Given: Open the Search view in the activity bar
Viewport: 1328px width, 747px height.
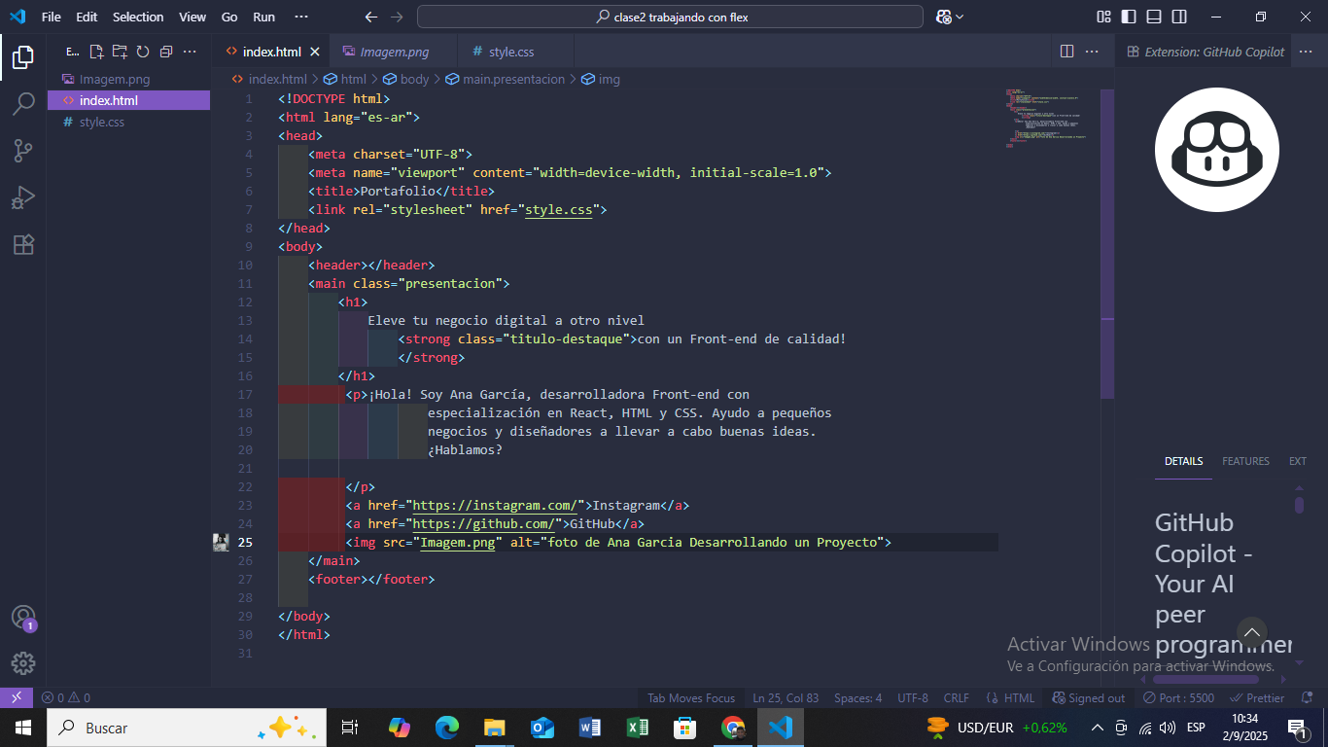Looking at the screenshot, I should pos(23,104).
